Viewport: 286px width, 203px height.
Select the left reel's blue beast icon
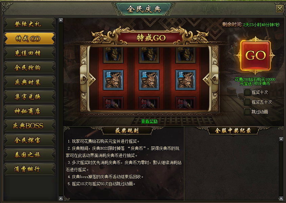coord(113,80)
